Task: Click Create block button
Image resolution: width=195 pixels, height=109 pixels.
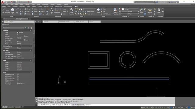Action: (x=104, y=9)
